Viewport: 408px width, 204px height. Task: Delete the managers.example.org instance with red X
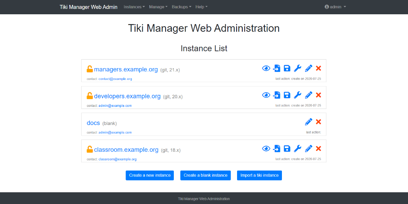pos(318,69)
